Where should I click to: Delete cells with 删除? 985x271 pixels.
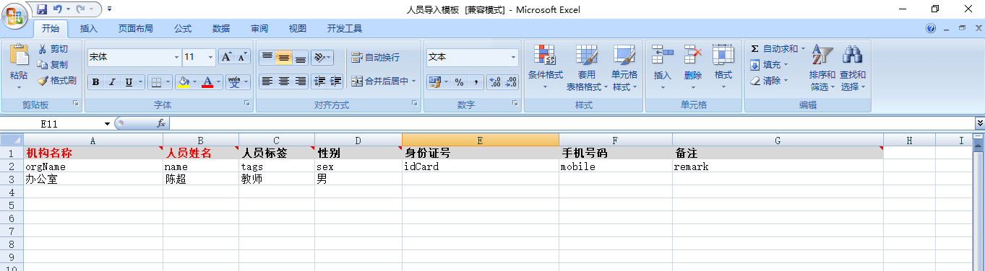(x=693, y=67)
